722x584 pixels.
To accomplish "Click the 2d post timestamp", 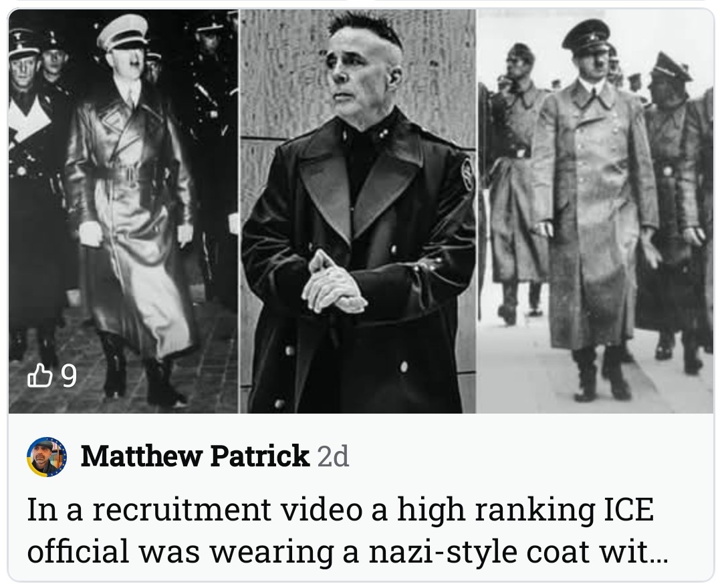I will (333, 456).
